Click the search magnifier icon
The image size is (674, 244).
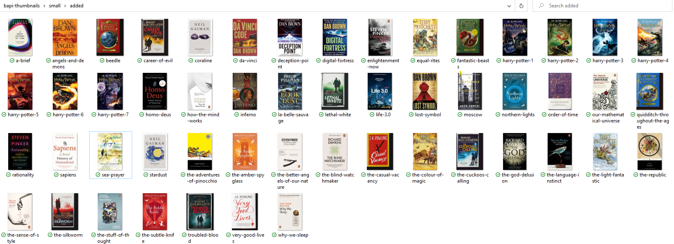click(541, 6)
